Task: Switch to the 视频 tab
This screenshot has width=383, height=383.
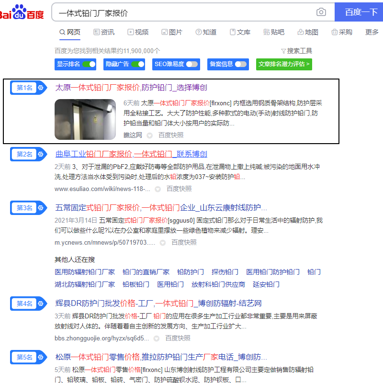Action: pos(138,32)
